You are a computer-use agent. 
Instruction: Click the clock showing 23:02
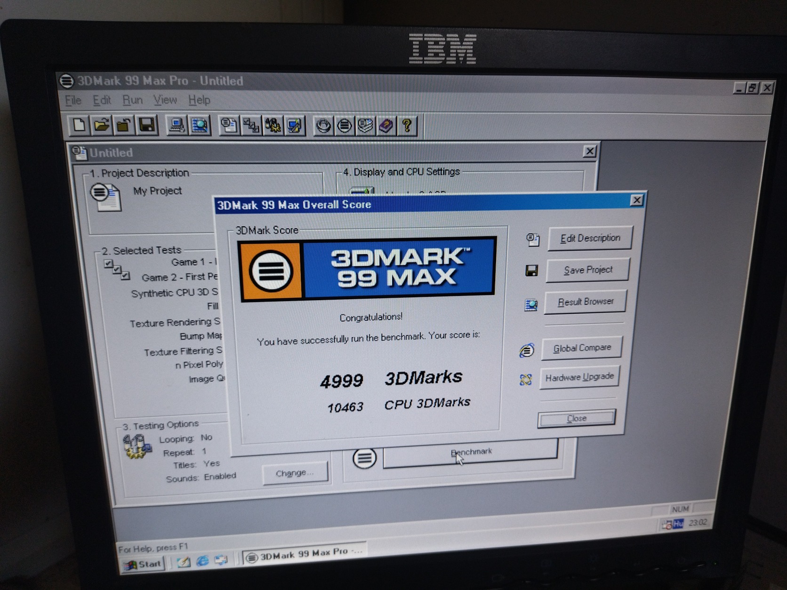[x=698, y=522]
